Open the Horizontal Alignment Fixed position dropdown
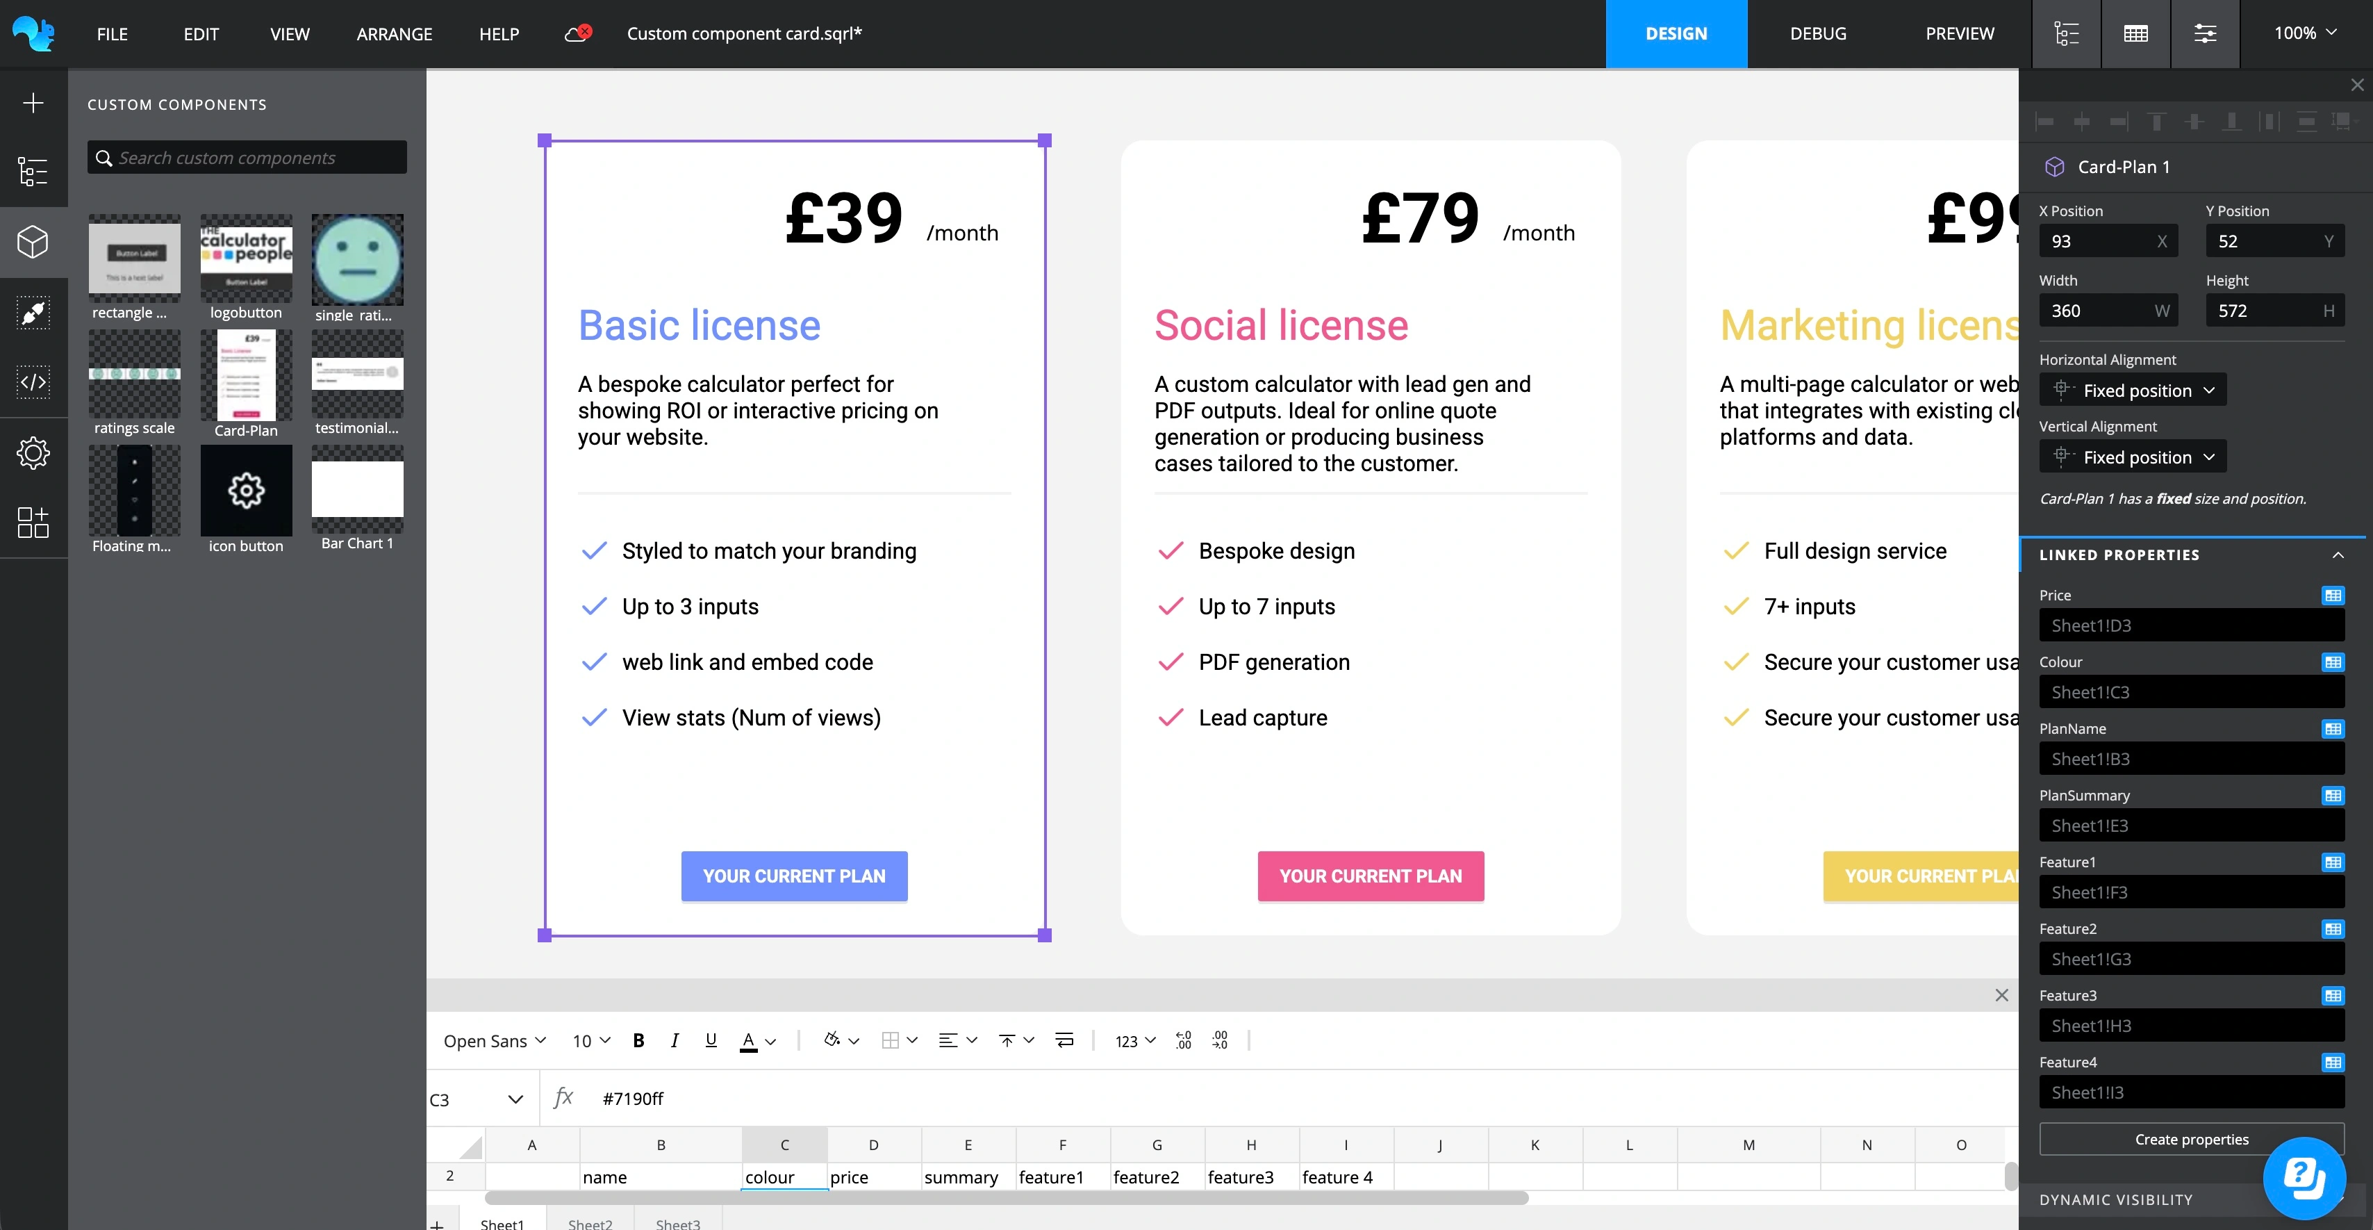 pyautogui.click(x=2133, y=390)
